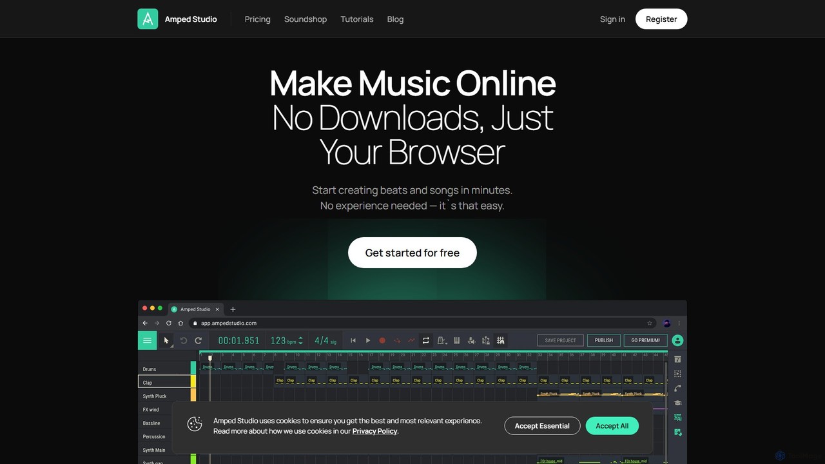The image size is (825, 464).
Task: Click the red automation curve icon
Action: click(x=411, y=340)
